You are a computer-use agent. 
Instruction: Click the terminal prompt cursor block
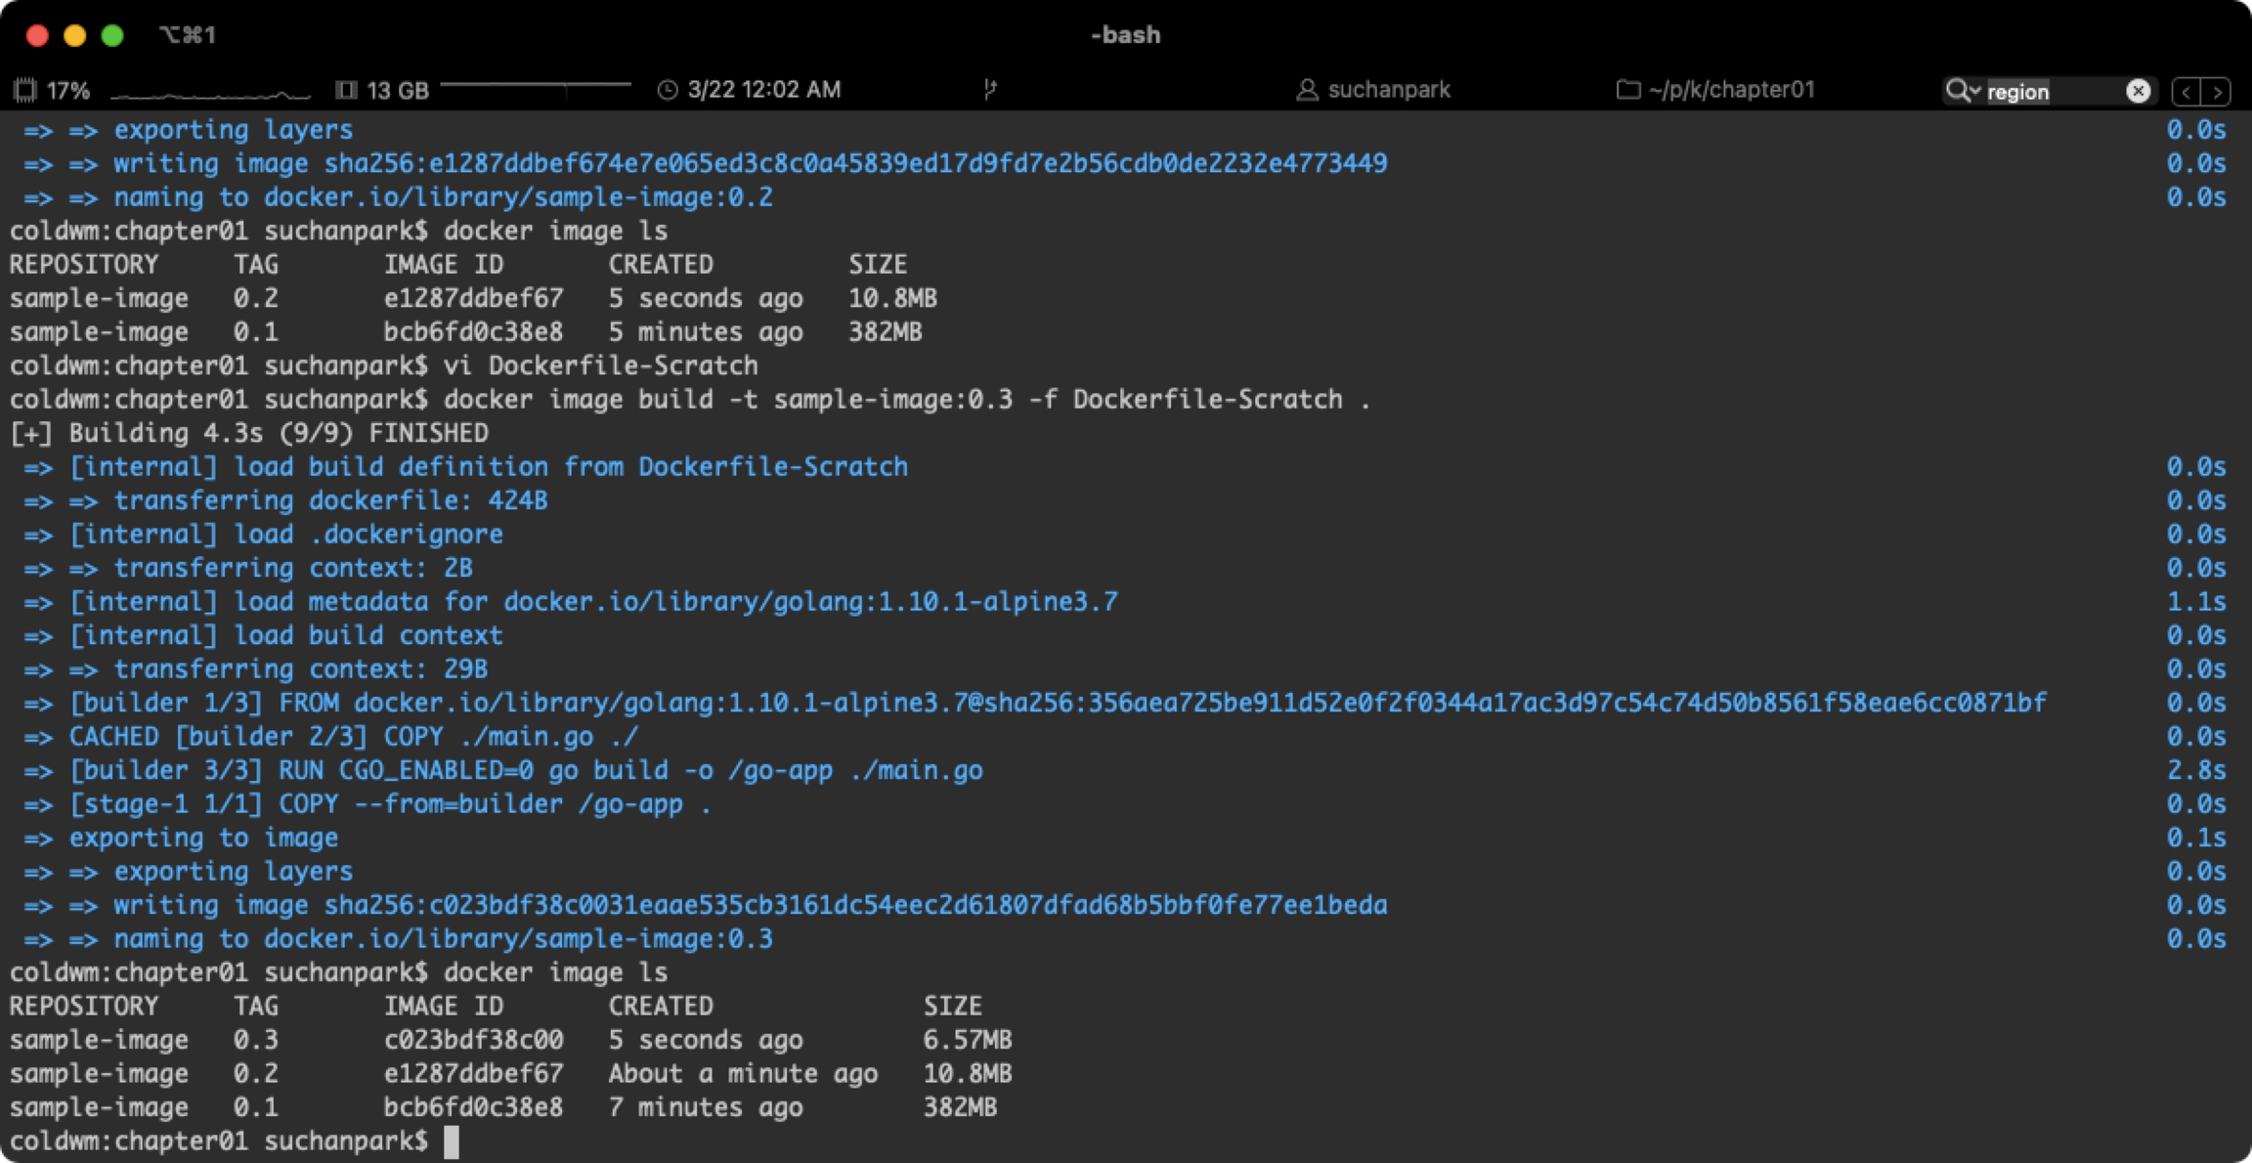coord(451,1141)
